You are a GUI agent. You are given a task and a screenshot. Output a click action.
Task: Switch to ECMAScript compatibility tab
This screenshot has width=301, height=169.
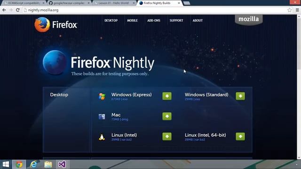[x=24, y=3]
